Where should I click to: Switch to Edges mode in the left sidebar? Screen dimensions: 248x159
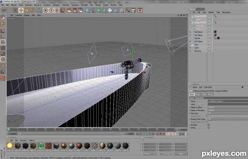3,48
